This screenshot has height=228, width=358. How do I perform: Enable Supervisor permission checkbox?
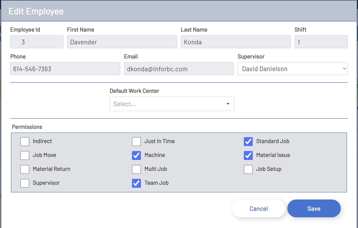click(x=25, y=183)
